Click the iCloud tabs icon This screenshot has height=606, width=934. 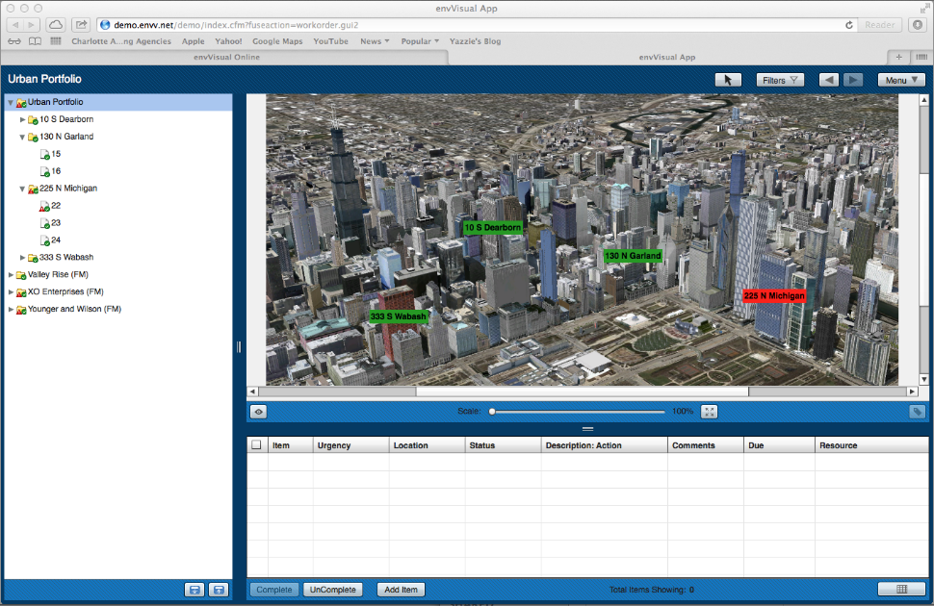56,24
